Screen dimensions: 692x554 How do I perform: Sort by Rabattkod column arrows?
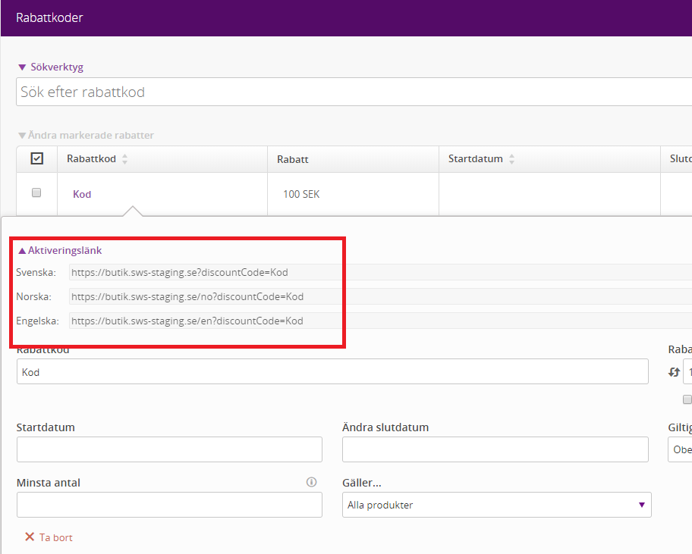coord(125,159)
